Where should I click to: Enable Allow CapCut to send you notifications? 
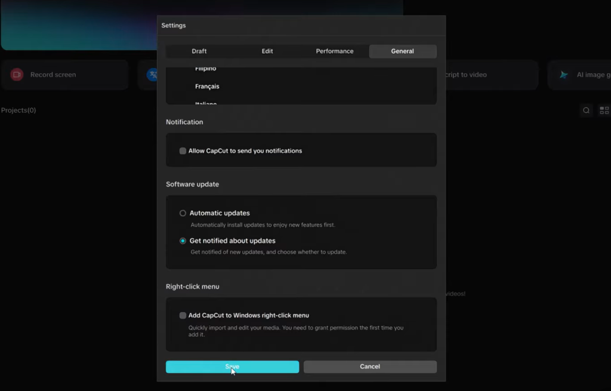tap(183, 151)
